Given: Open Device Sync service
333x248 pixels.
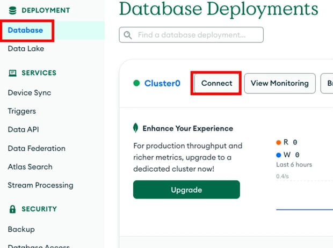Looking at the screenshot, I should click(30, 93).
